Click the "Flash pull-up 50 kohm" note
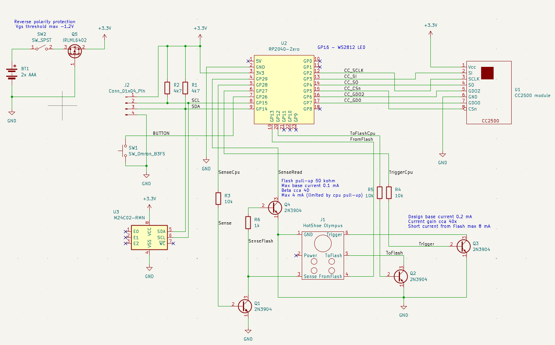 click(x=308, y=181)
